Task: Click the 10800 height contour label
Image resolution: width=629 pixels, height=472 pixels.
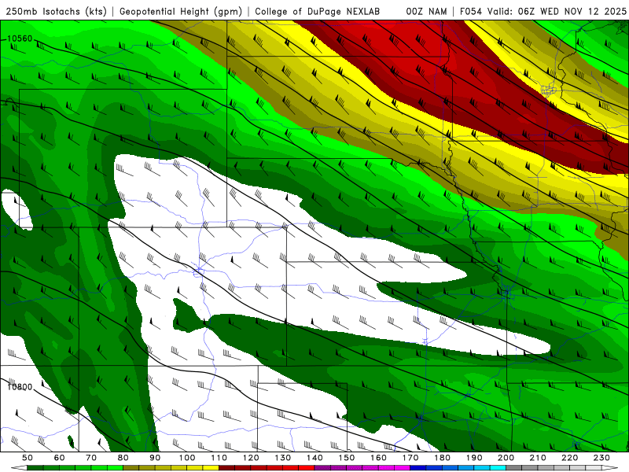Action: click(x=20, y=387)
